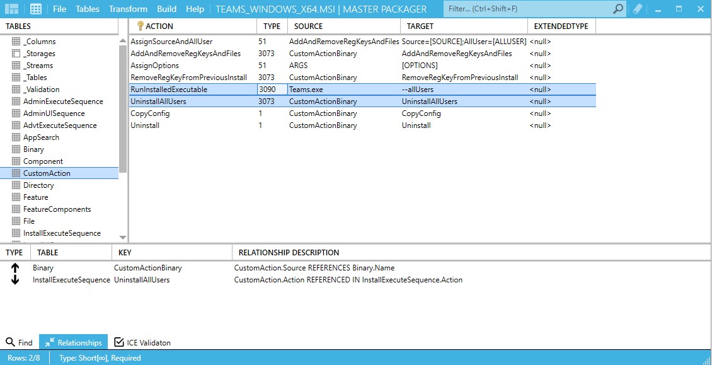Select the AdminExecuteSequence table

[63, 101]
